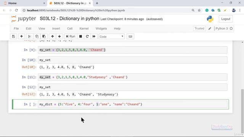Go back in the browser

(4, 10)
